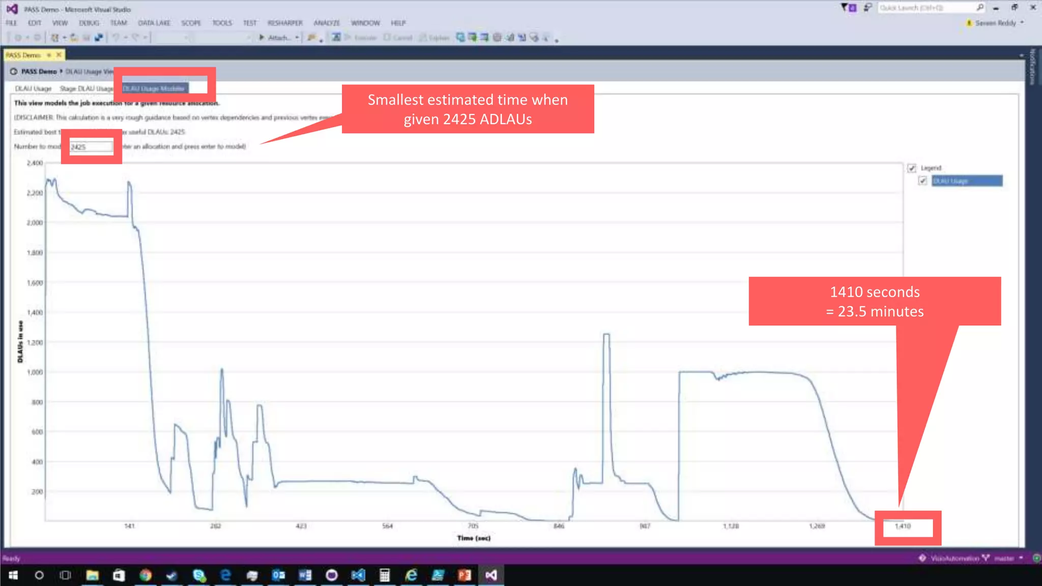
Task: Click the refresh icon beside PASS Demo breadcrumb
Action: coord(14,71)
